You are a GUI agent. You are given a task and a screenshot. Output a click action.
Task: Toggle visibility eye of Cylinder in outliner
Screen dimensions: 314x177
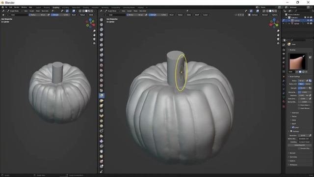308,21
